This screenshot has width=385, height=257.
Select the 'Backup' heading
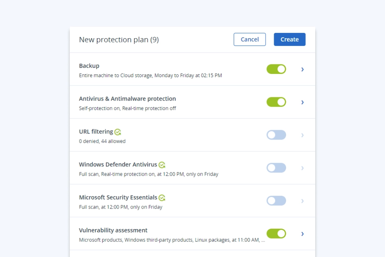(x=89, y=66)
